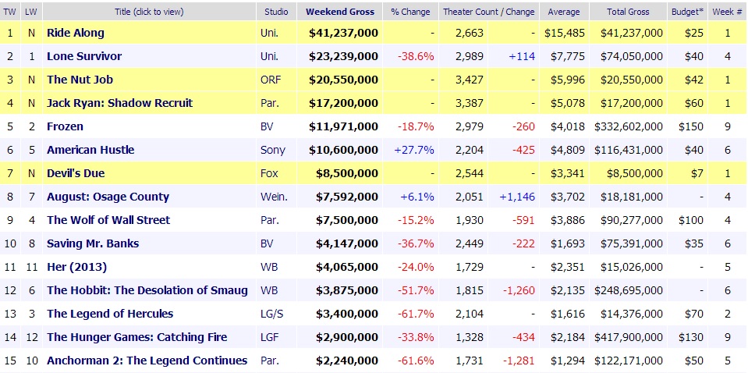Open Anchorman 2: The Legend Continues
Image resolution: width=748 pixels, height=373 pixels.
click(147, 361)
